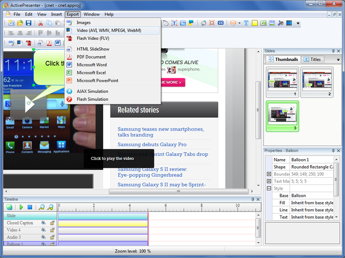The height and width of the screenshot is (258, 345).
Task: Click the Copy icon in toolbar
Action: (x=49, y=23)
